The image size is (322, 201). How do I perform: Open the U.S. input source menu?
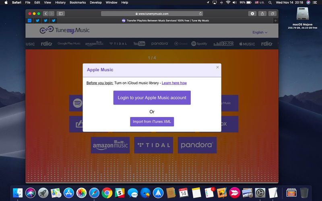260,2
